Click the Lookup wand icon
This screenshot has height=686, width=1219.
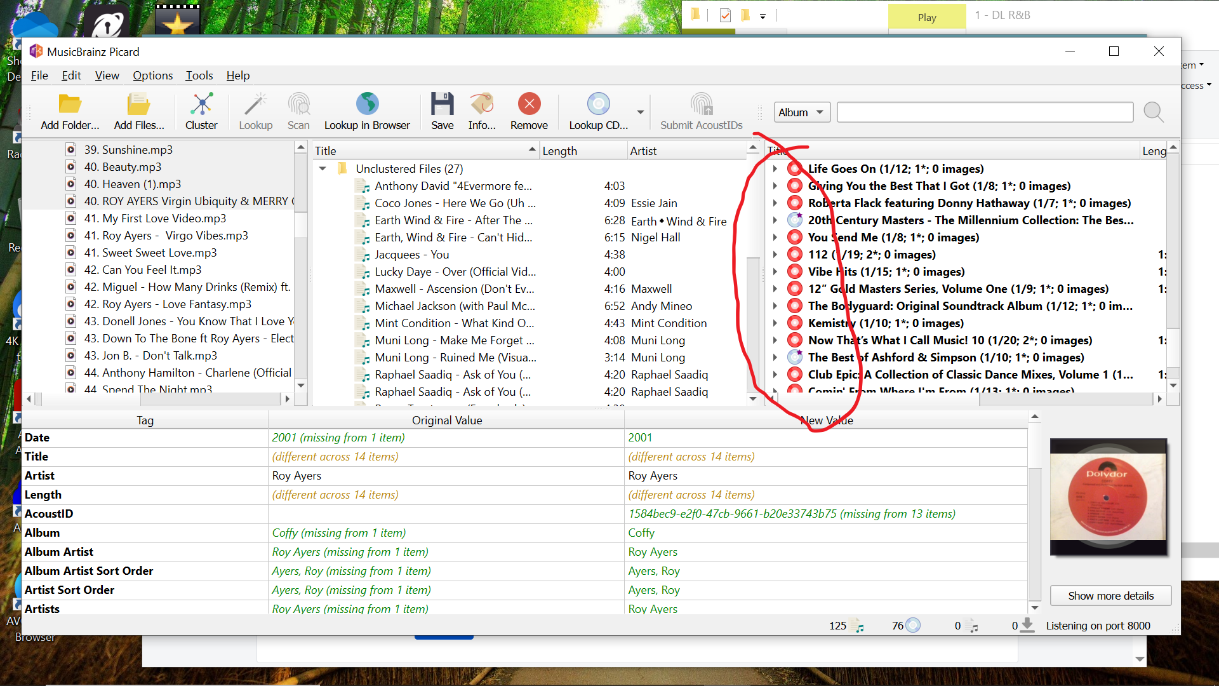(256, 104)
